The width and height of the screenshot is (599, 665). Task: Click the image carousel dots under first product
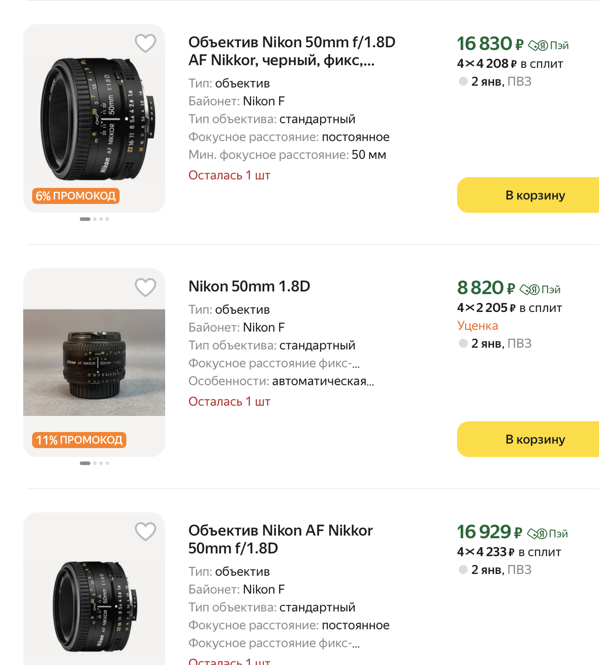click(x=94, y=219)
